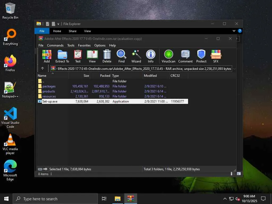272x204 pixels.
Task: Switch to details view in File Explorer
Action: (232, 174)
